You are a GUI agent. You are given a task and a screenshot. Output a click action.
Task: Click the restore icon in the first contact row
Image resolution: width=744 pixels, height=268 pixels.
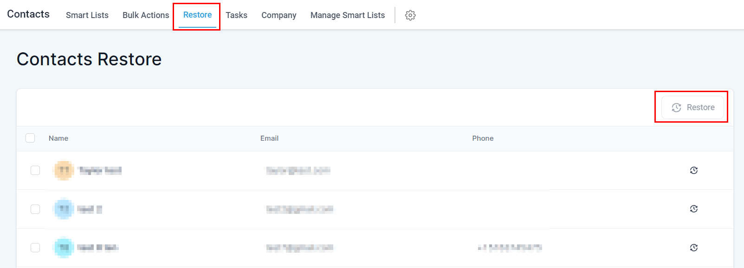click(x=693, y=170)
